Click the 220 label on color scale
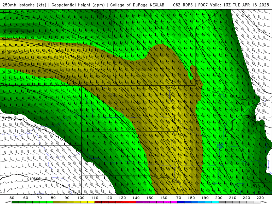 [247, 198]
